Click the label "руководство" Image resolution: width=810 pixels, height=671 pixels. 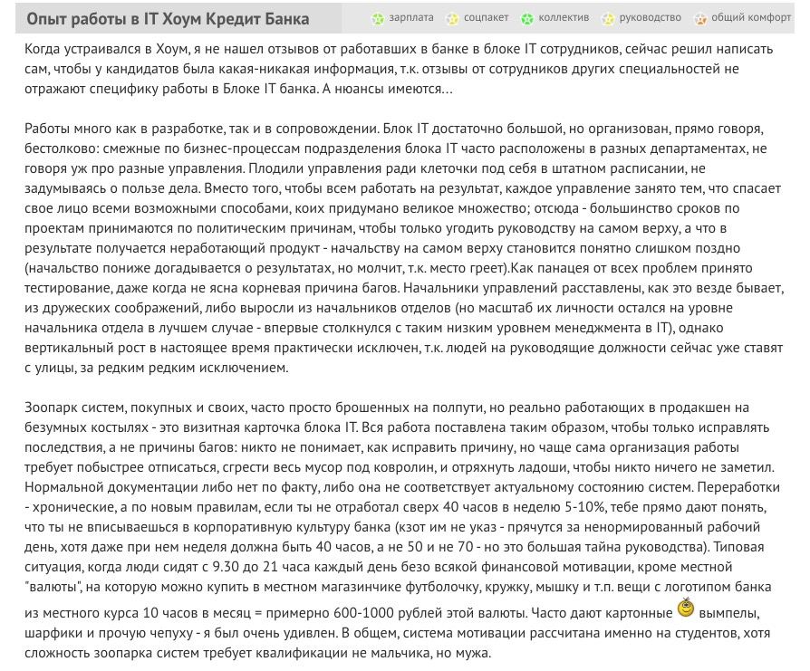pyautogui.click(x=650, y=17)
